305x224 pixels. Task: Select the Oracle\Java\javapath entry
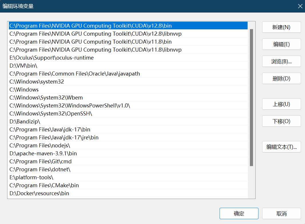pos(128,74)
